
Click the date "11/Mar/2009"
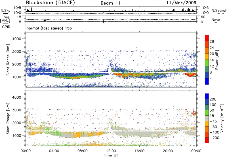click(x=181, y=3)
